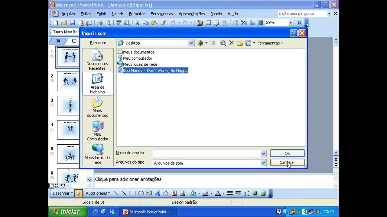Click the Up One Level icon in dialog
Image resolution: width=387 pixels, height=217 pixels.
click(213, 43)
